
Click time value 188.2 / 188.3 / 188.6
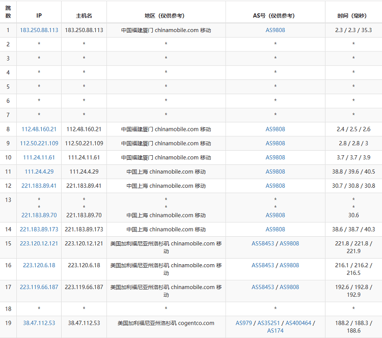(x=353, y=327)
